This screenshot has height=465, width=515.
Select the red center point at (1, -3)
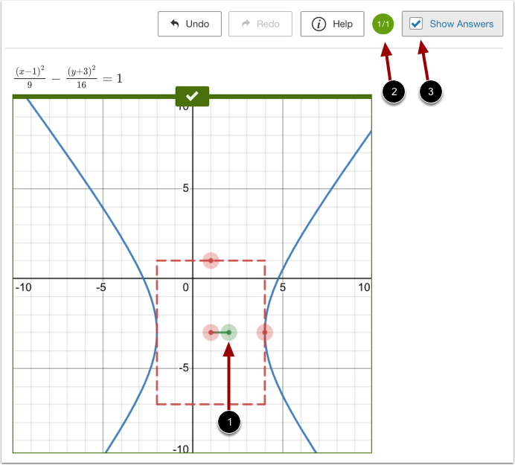coord(211,333)
